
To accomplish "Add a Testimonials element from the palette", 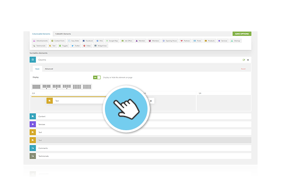I will (39, 46).
